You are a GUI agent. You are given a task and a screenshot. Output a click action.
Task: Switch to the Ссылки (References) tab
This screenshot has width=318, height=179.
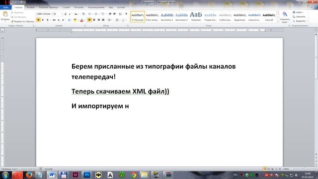[x=66, y=7]
